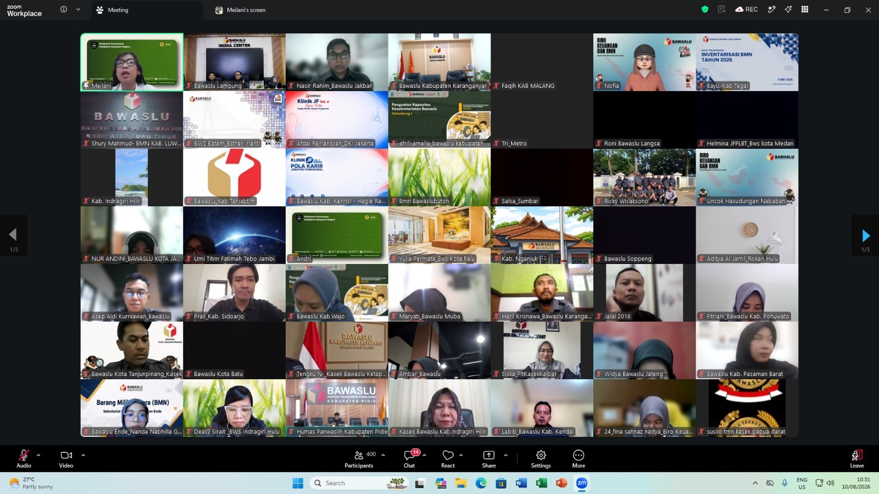Check the green encryption shield icon
Image resolution: width=879 pixels, height=494 pixels.
[x=705, y=9]
